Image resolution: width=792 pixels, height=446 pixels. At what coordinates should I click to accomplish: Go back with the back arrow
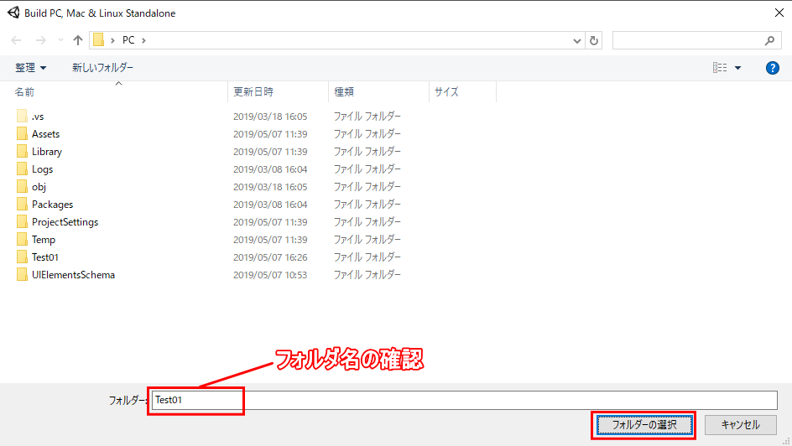point(16,40)
